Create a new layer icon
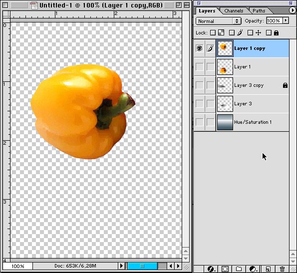Screen dimensions: 297x273 268,269
